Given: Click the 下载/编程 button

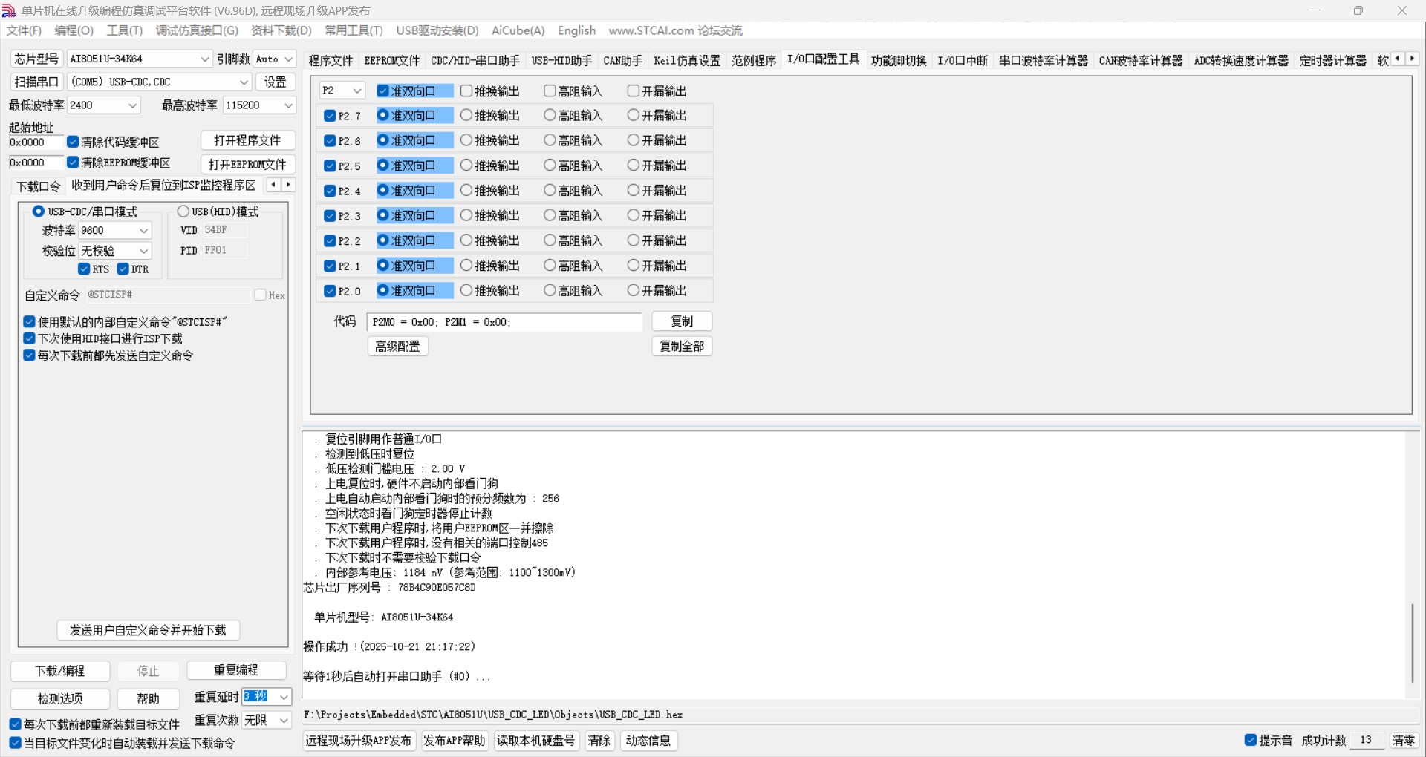Looking at the screenshot, I should tap(59, 670).
